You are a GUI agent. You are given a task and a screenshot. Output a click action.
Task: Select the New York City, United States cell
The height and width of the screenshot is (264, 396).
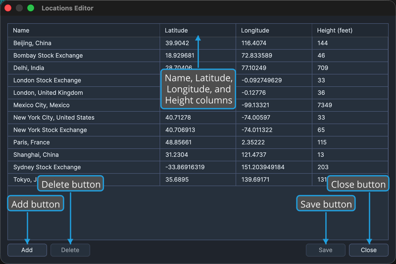(x=84, y=118)
